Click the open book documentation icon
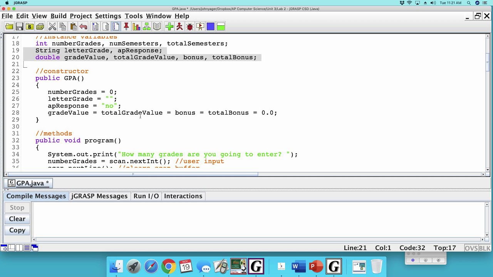The height and width of the screenshot is (277, 493). pos(157,27)
